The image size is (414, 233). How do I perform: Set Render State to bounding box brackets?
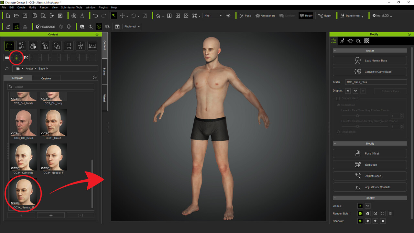click(383, 214)
